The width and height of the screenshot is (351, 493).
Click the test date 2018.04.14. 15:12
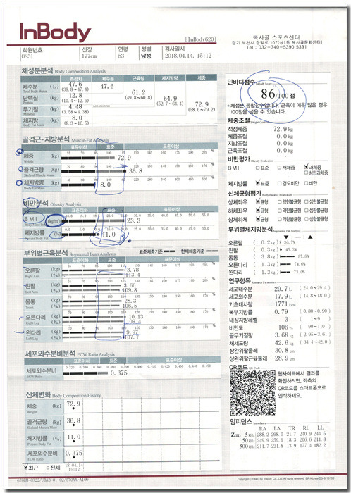point(188,56)
